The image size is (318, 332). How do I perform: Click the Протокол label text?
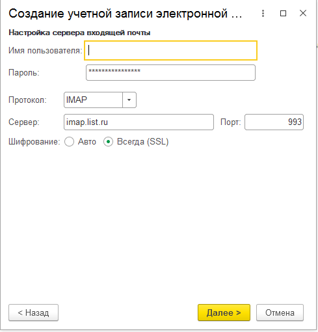coord(27,100)
